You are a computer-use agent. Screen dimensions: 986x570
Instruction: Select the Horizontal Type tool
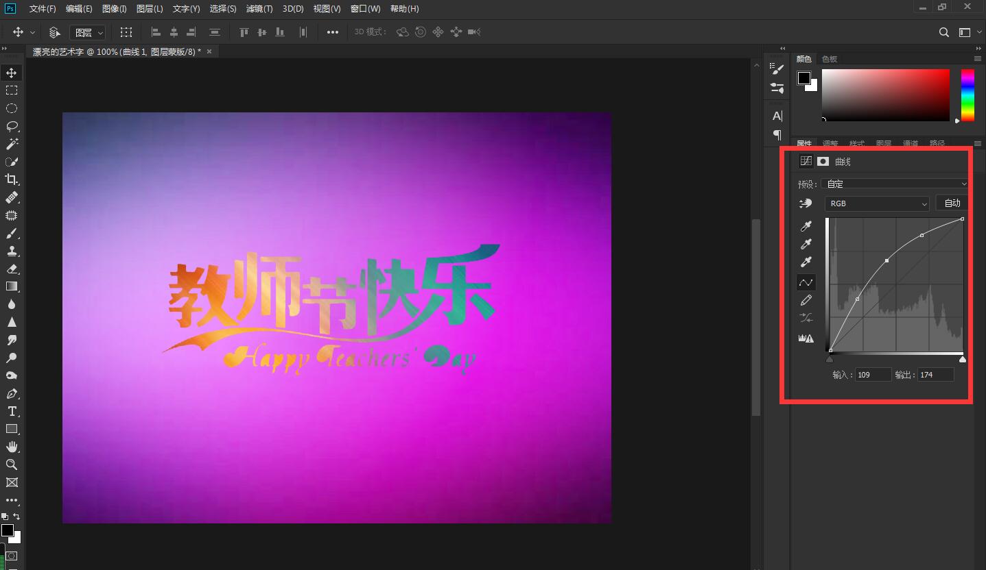coord(10,411)
